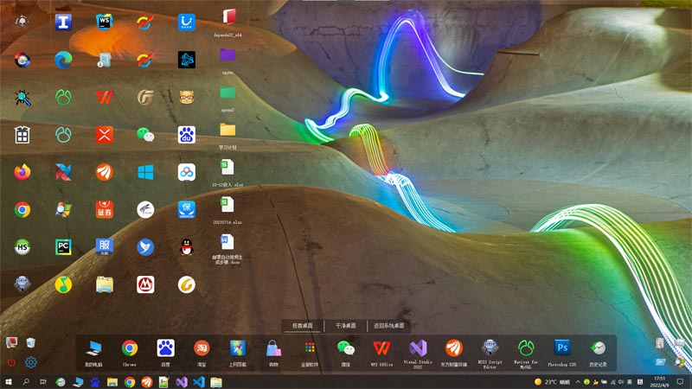Screen dimensions: 692x389
Task: Select the 返回系统桌面 tab
Action: tap(388, 326)
